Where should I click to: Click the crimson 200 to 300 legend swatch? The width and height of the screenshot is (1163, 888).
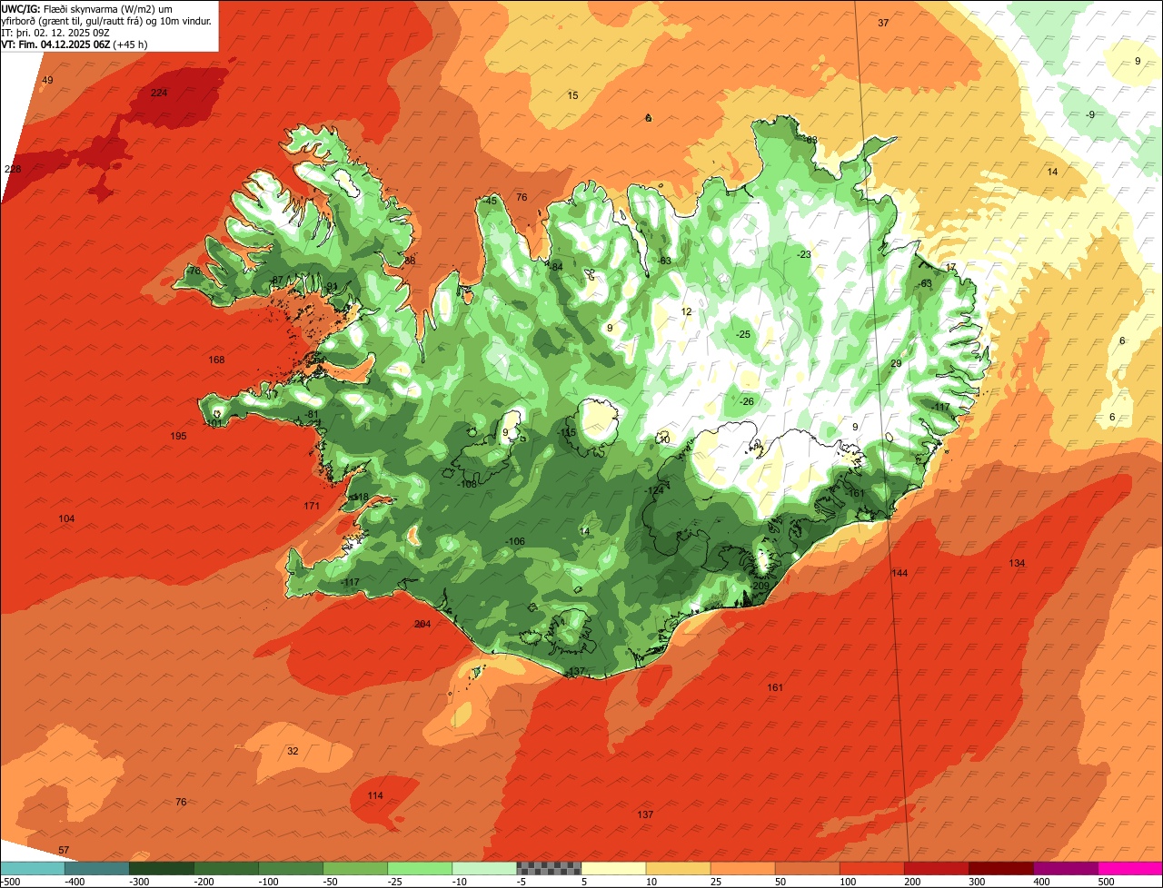pos(936,868)
